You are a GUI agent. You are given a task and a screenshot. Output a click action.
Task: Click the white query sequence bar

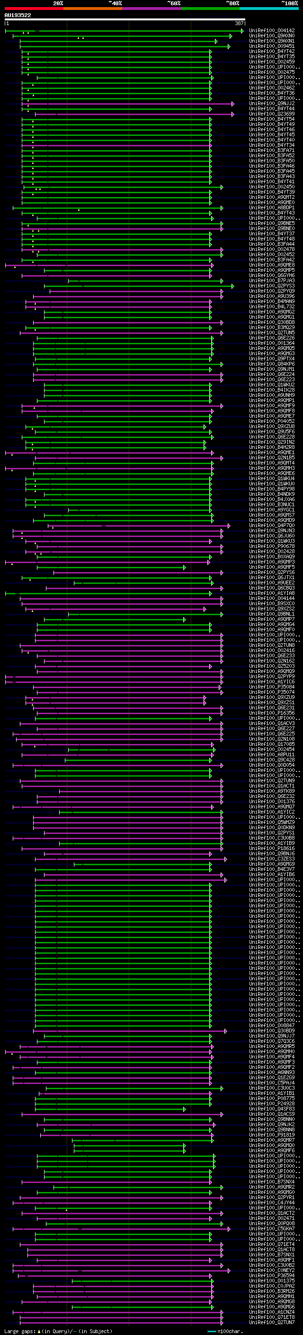tap(125, 20)
